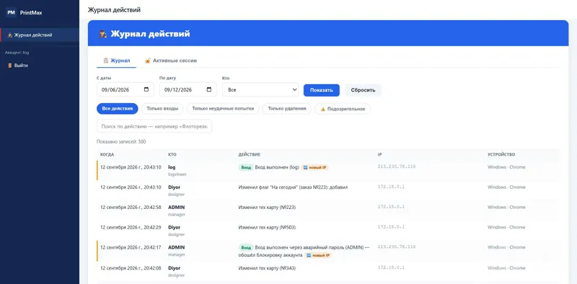Focus the Поиск по действию search field
Image resolution: width=577 pixels, height=284 pixels.
click(x=154, y=126)
